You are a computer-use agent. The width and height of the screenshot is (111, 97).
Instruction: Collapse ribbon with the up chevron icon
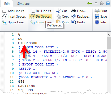(x=96, y=3)
